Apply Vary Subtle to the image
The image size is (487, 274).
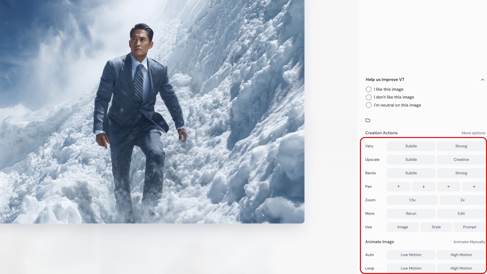(411, 146)
